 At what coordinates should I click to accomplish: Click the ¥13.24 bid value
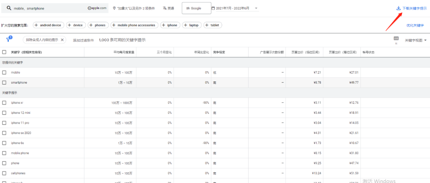click(x=316, y=173)
